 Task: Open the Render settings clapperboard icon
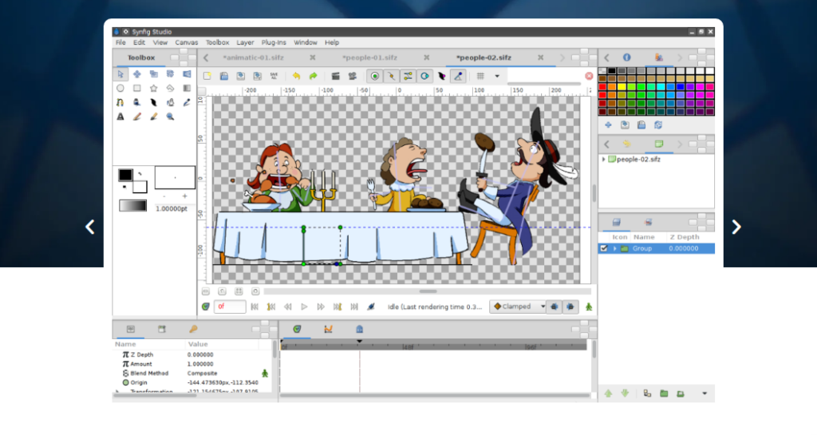point(336,76)
